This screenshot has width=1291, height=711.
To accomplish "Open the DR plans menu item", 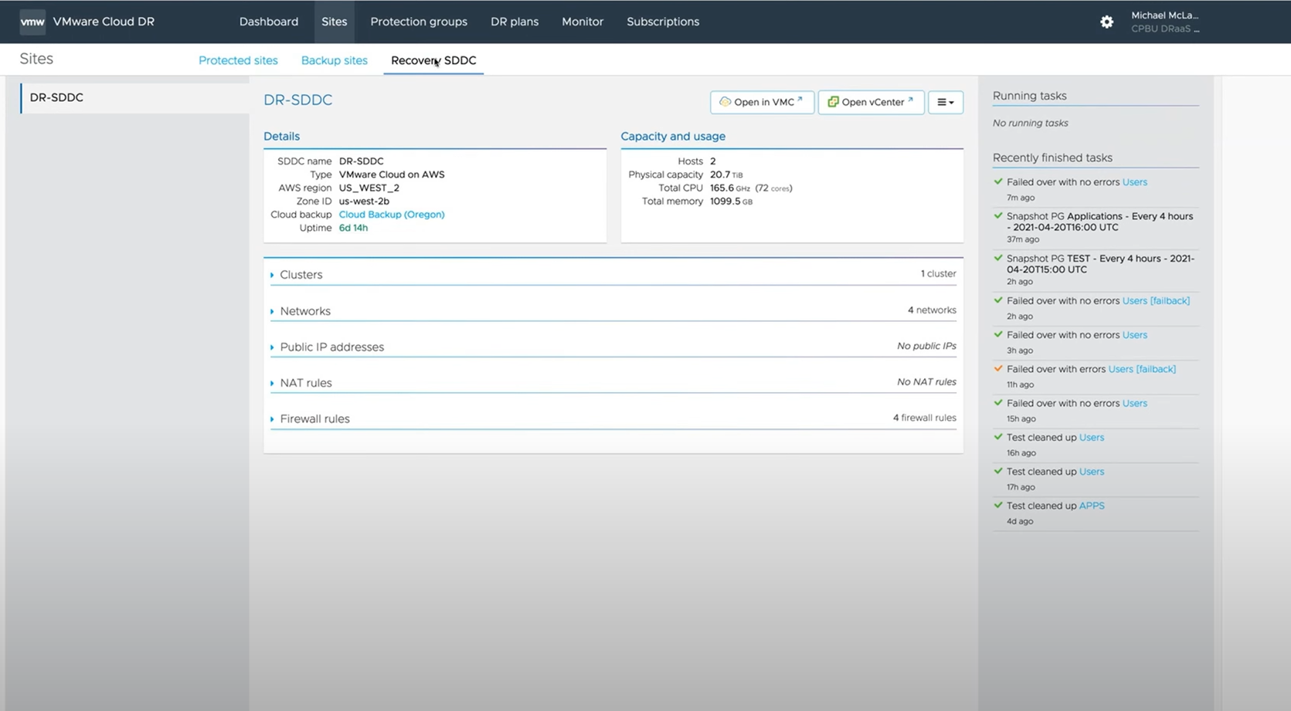I will 514,22.
